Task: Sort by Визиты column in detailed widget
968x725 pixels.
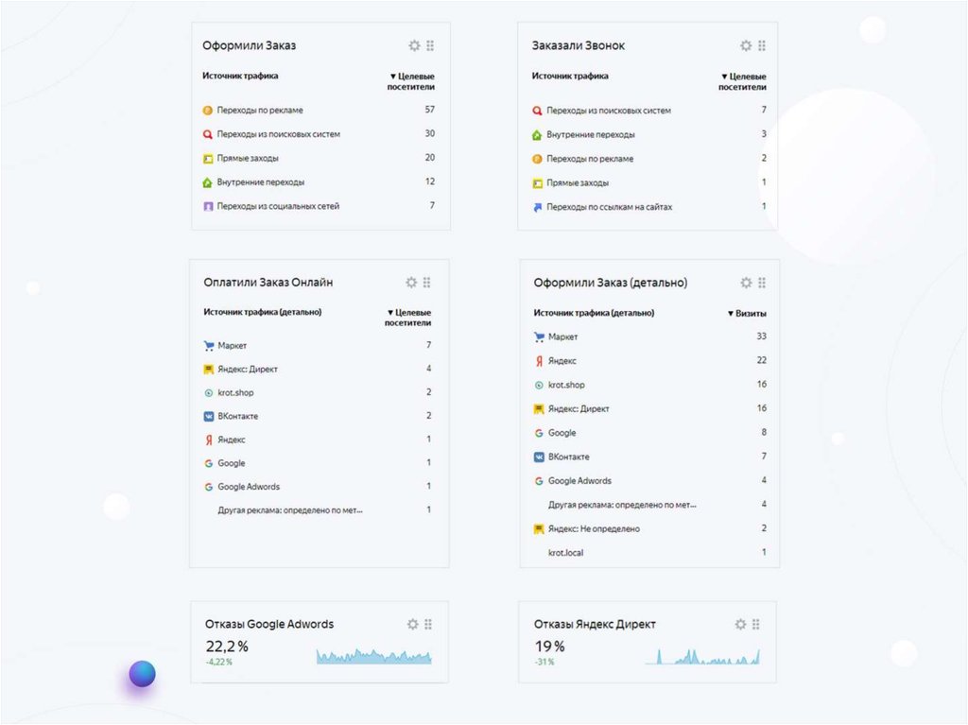Action: tap(747, 313)
